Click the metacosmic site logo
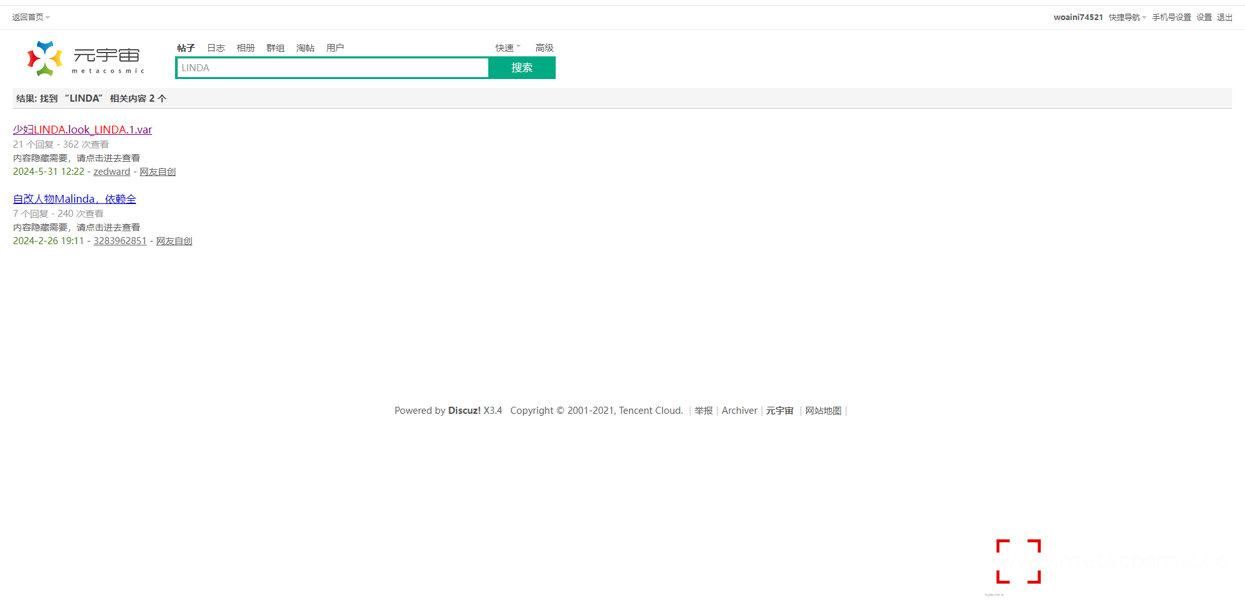 point(86,58)
